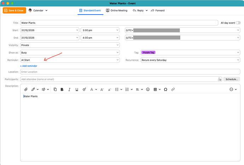Viewport: 244px width, 165px height.
Task: Toggle Bold formatting
Action: click(62, 89)
